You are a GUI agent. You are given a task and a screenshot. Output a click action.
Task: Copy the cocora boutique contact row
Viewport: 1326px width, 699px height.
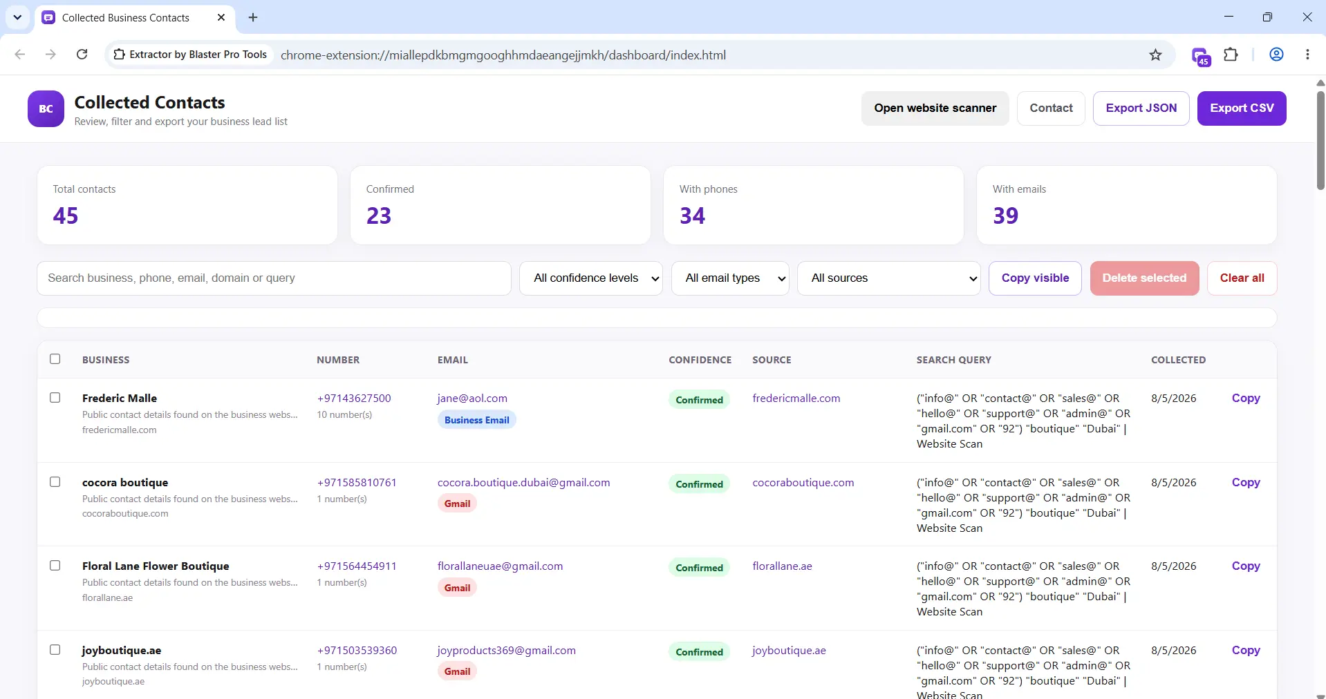point(1246,483)
